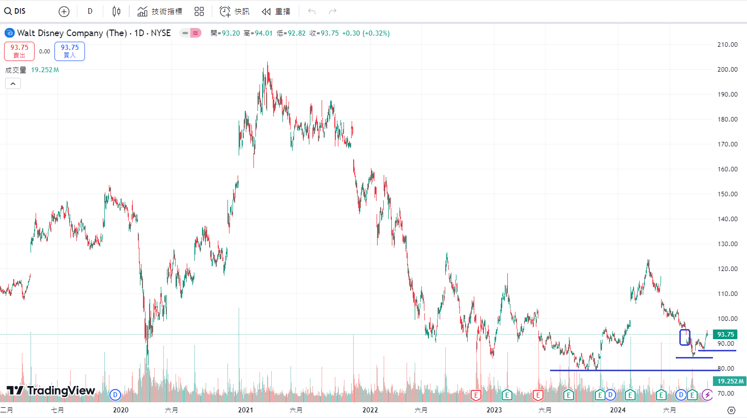Click the red E earnings marker before 2023
Image resolution: width=747 pixels, height=418 pixels.
click(x=476, y=395)
